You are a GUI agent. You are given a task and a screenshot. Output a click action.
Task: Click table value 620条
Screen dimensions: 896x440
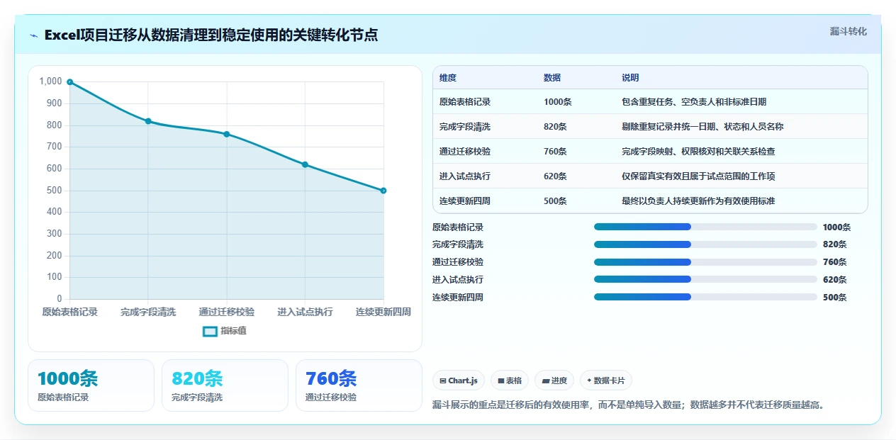tap(555, 176)
